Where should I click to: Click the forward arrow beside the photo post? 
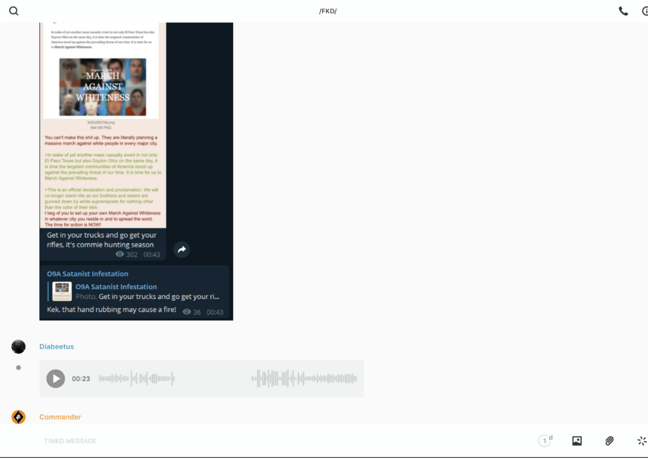pos(181,249)
